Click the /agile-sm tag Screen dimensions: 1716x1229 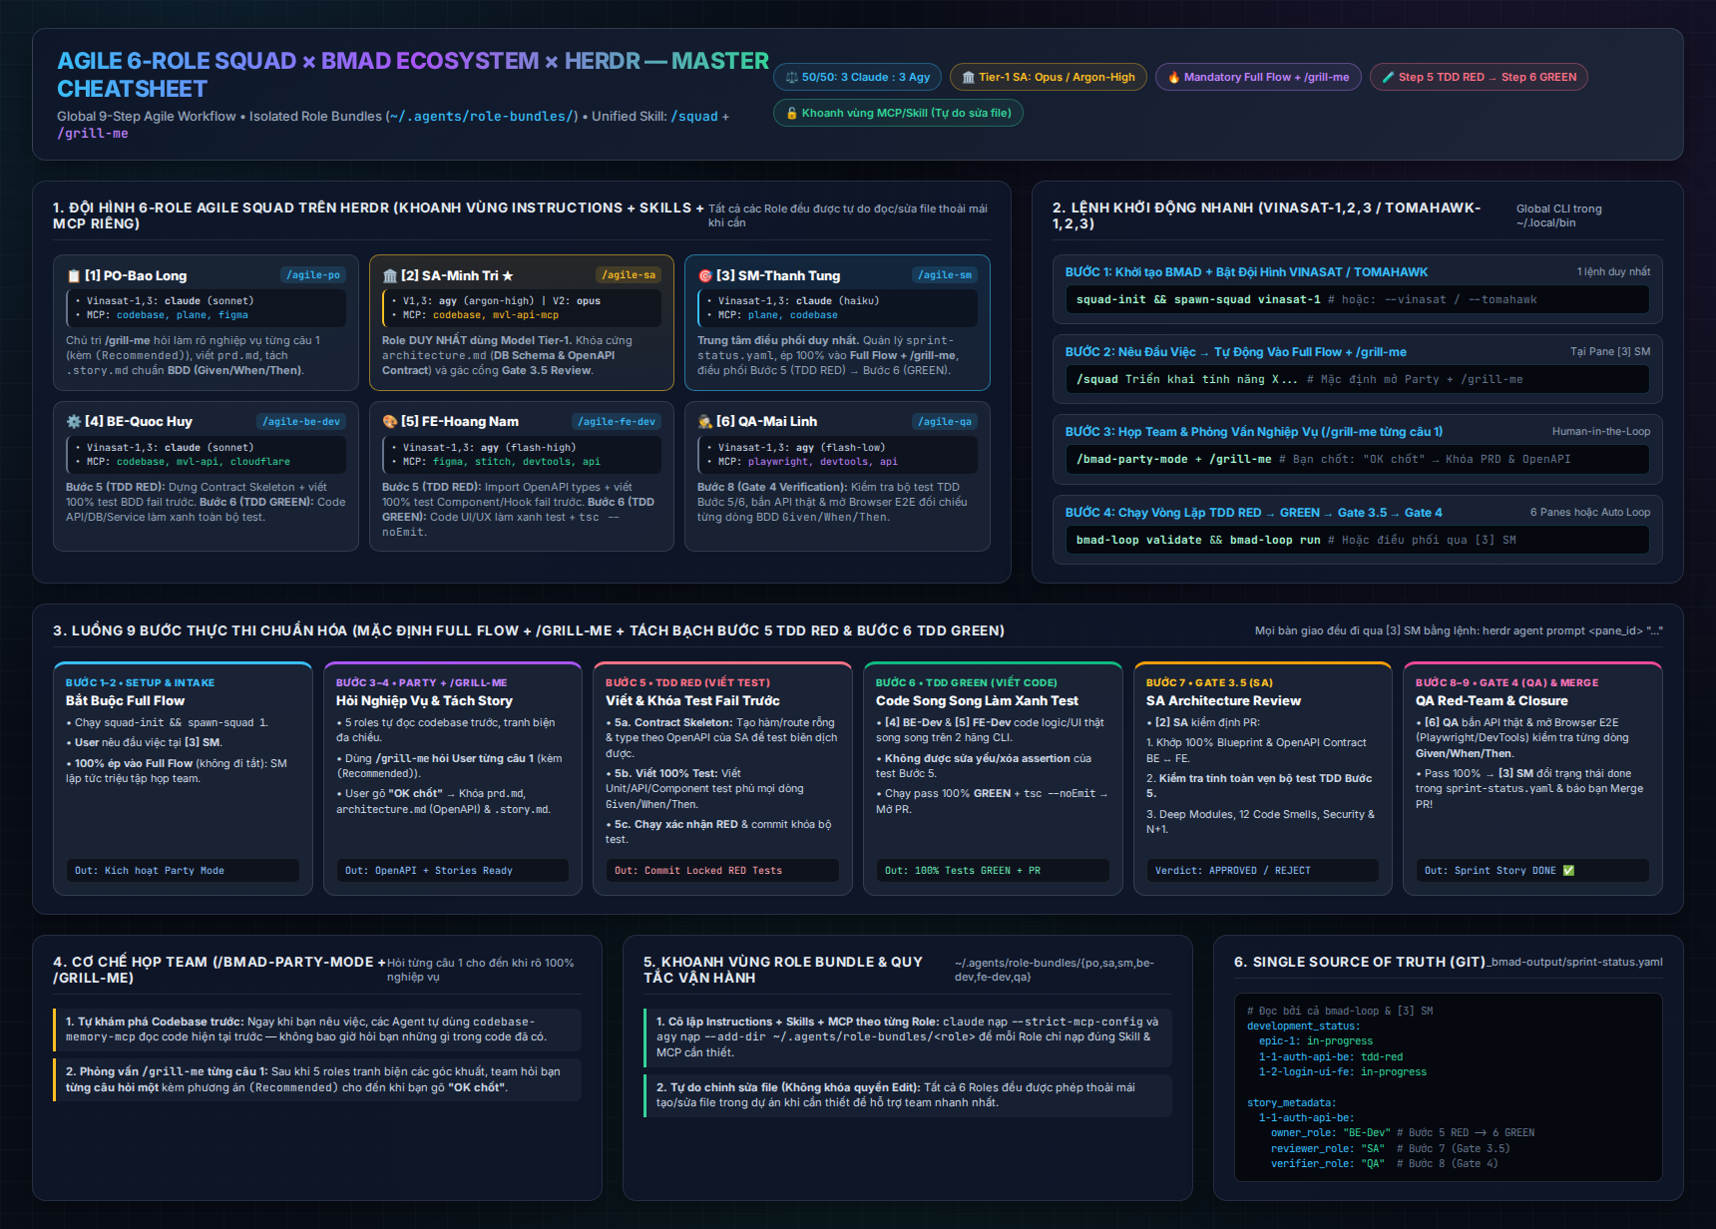945,275
